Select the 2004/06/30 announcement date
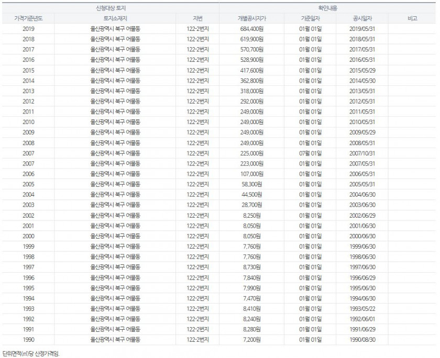440x358 pixels. click(362, 195)
